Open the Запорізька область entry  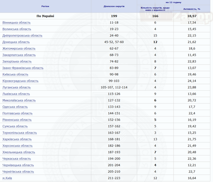[17, 61]
